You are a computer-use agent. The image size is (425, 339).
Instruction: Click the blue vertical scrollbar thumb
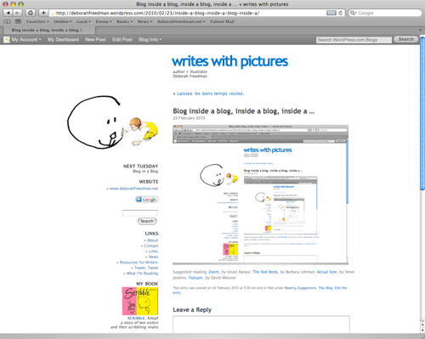[422, 113]
